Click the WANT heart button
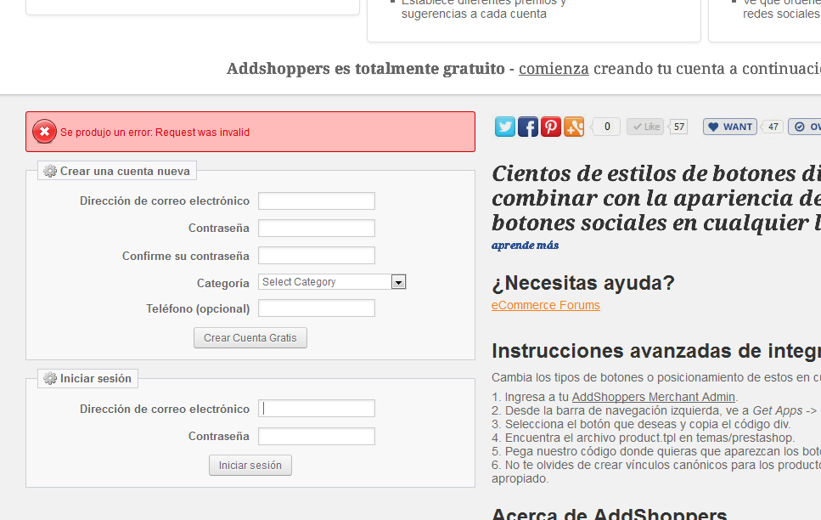The width and height of the screenshot is (821, 520). click(730, 127)
